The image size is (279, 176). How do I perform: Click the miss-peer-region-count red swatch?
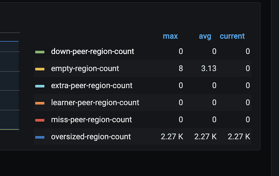tap(40, 120)
